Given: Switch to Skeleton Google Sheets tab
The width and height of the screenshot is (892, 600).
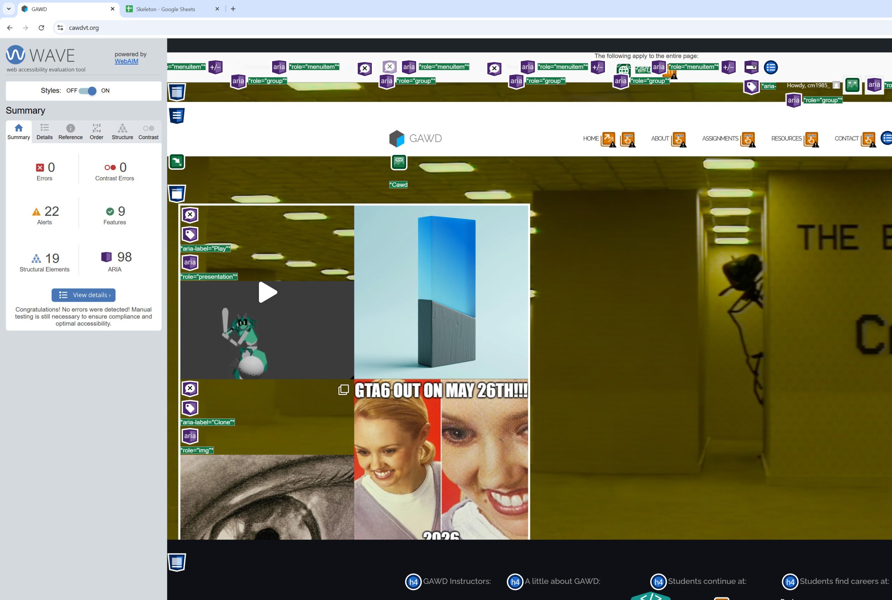Looking at the screenshot, I should click(x=166, y=9).
